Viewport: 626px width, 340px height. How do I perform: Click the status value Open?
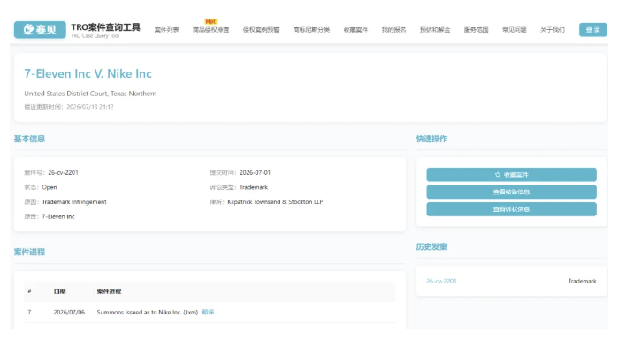click(50, 187)
